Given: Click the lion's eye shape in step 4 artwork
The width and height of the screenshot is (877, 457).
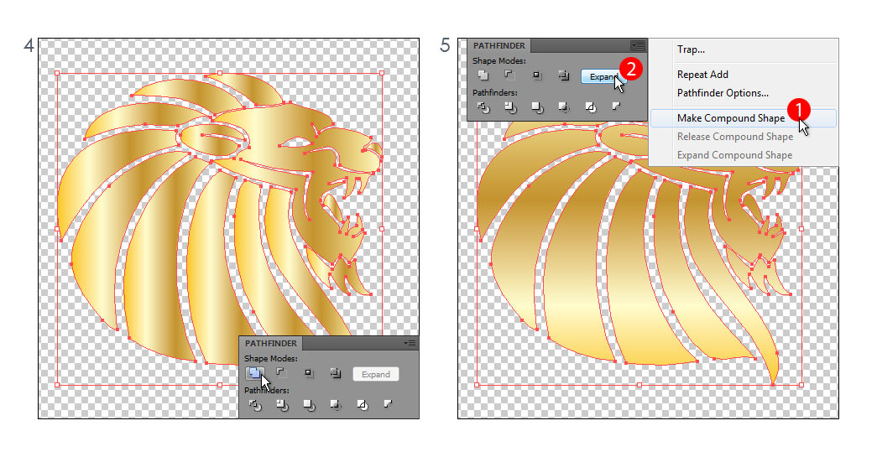Looking at the screenshot, I should click(x=296, y=143).
